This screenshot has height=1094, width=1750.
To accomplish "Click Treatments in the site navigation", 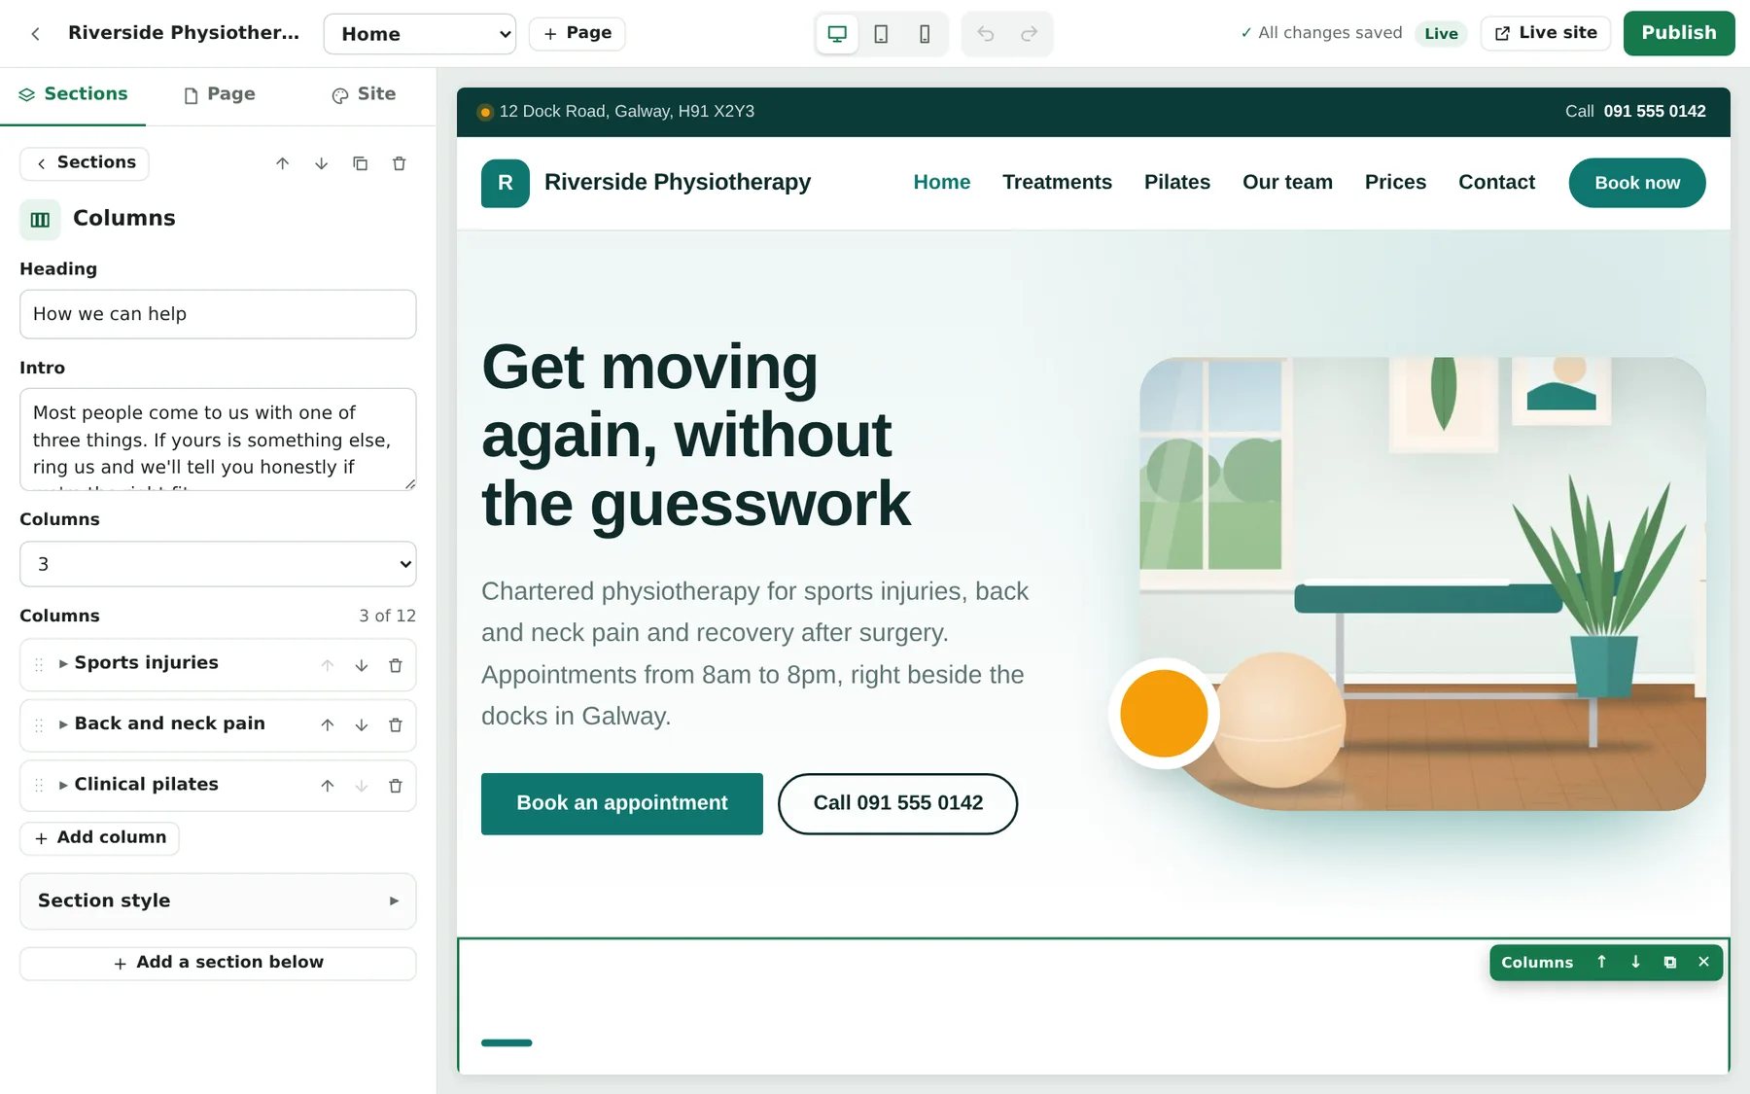I will coord(1057,182).
